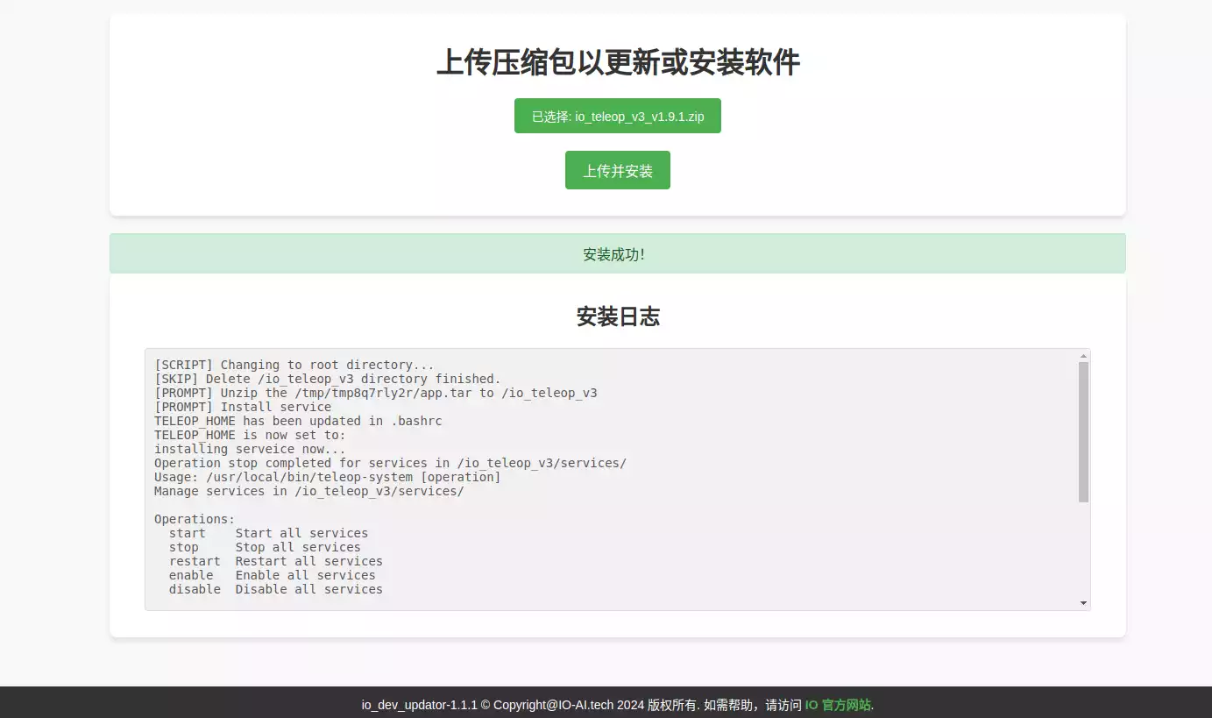Click the 上传并安装 button
This screenshot has height=718, width=1212.
pos(617,170)
